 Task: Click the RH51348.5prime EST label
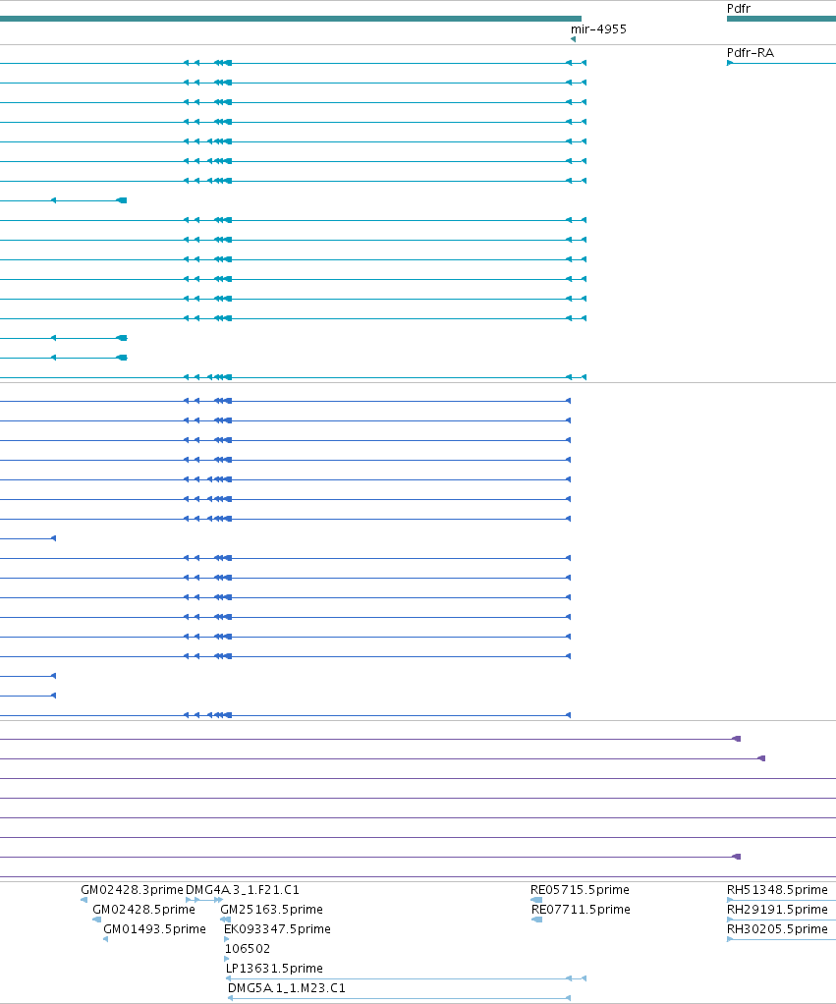[x=777, y=890]
